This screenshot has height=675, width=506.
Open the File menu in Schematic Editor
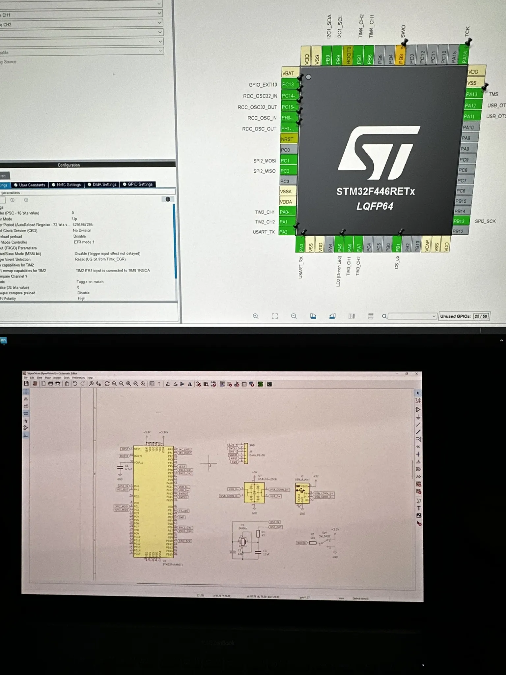coord(25,378)
